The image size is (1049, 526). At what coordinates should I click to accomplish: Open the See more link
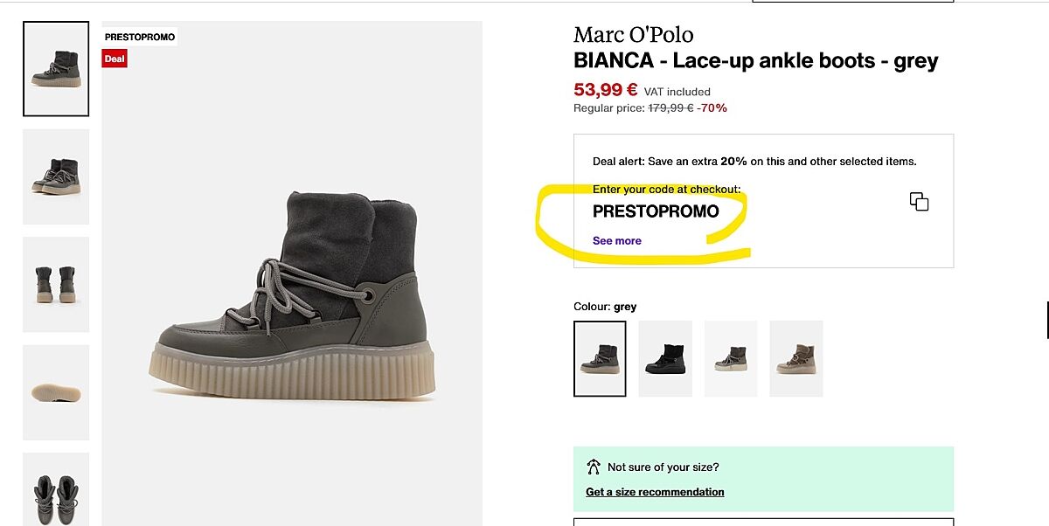(616, 241)
